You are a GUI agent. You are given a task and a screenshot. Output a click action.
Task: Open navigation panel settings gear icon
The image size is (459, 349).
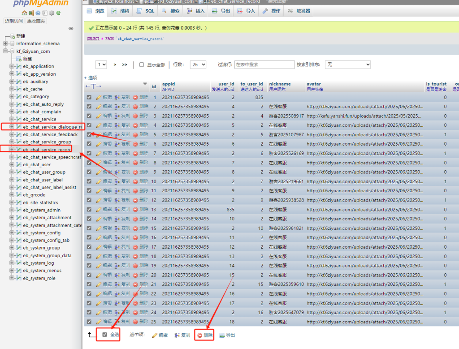tap(52, 13)
